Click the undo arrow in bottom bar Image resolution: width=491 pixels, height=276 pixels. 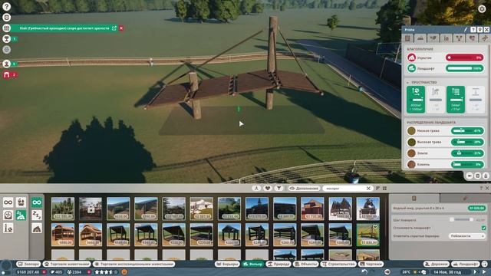pos(364,272)
